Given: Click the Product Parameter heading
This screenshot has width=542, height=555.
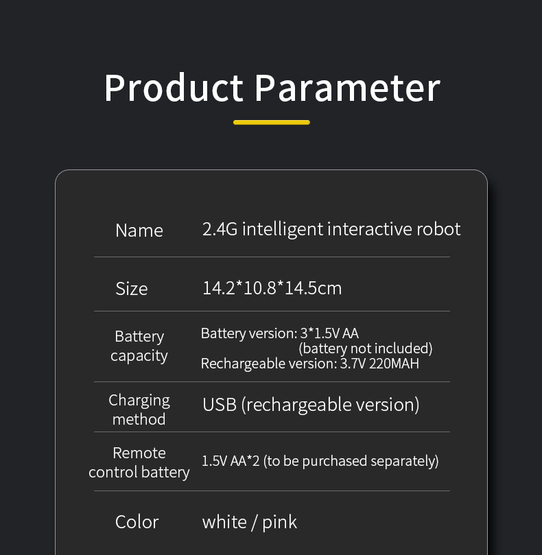Looking at the screenshot, I should pyautogui.click(x=272, y=88).
